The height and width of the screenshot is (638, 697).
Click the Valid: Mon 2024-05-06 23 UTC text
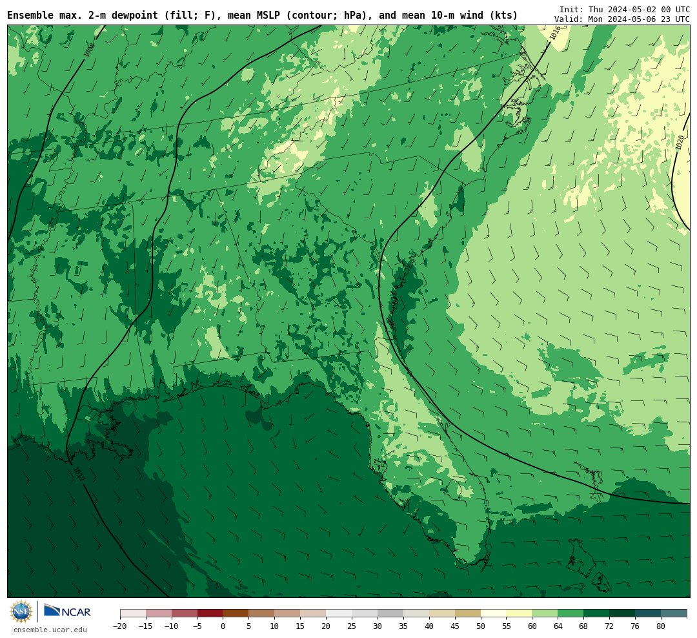(622, 19)
